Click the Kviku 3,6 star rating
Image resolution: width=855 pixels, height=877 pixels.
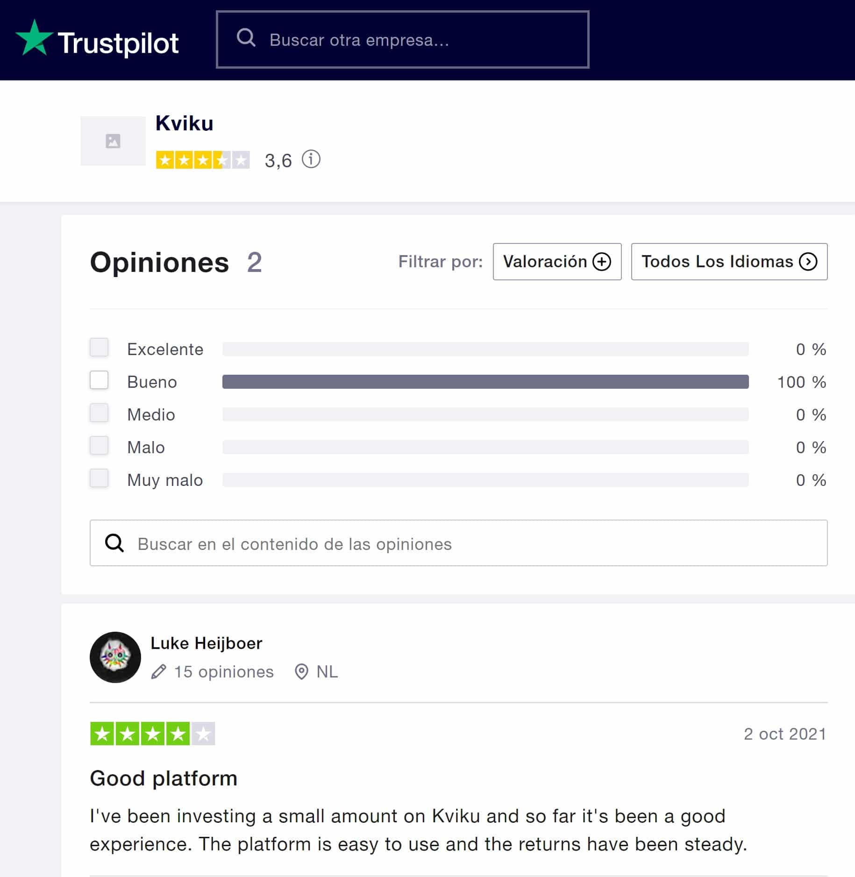coord(203,160)
